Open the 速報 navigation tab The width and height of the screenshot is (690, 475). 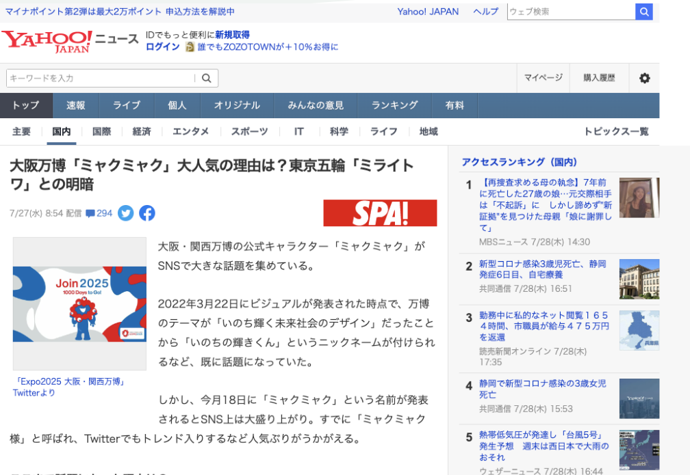coord(76,105)
